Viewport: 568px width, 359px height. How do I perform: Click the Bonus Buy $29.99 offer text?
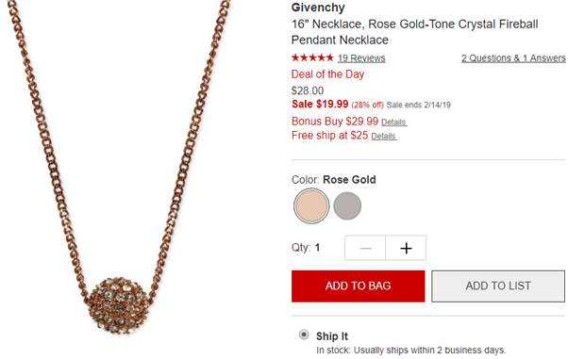(335, 122)
